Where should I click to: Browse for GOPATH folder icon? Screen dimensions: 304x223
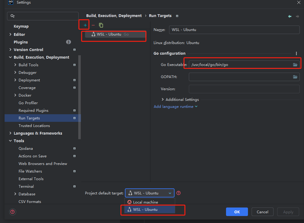pyautogui.click(x=295, y=77)
